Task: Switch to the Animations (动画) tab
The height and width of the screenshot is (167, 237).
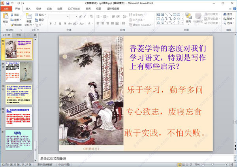Action: (60, 9)
